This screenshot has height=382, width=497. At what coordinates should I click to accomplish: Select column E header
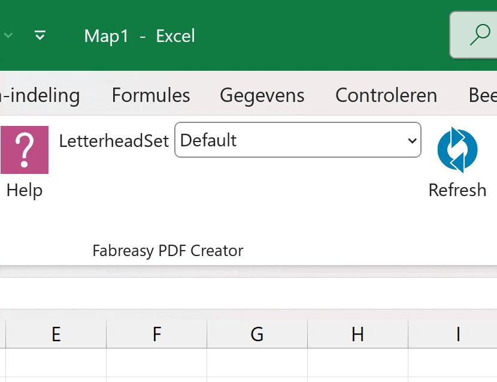tap(56, 334)
